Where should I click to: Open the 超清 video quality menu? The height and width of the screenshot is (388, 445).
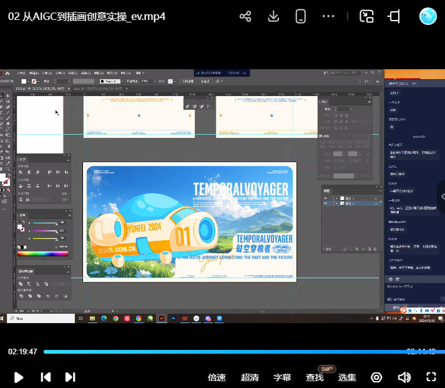tap(250, 377)
